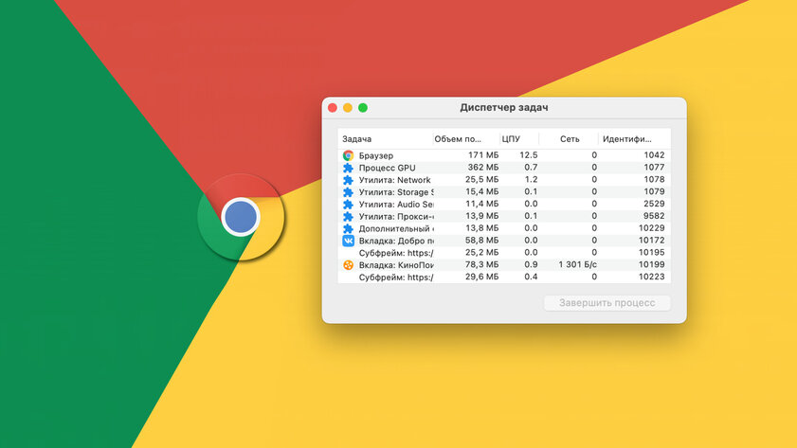Click process ID 2529
Image resolution: width=797 pixels, height=448 pixels.
pos(654,204)
